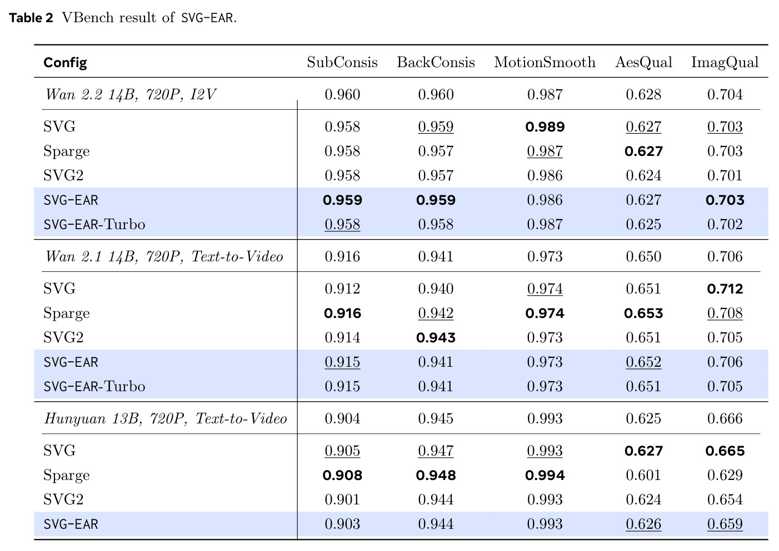Click the bold 0.989 MotionSmooth value
Image resolution: width=779 pixels, height=551 pixels.
(545, 127)
